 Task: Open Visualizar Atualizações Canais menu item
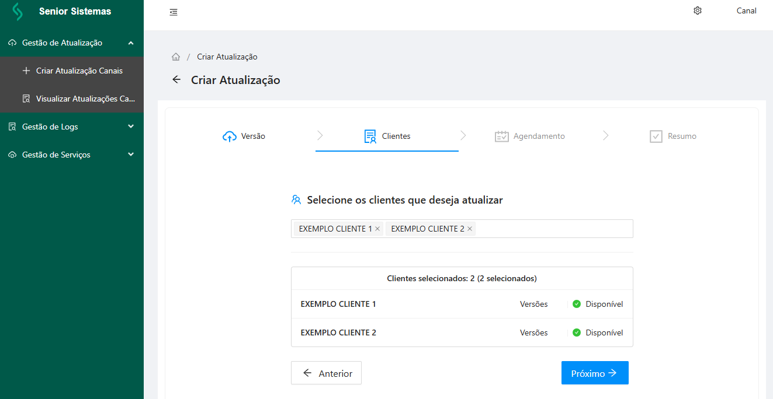(85, 99)
